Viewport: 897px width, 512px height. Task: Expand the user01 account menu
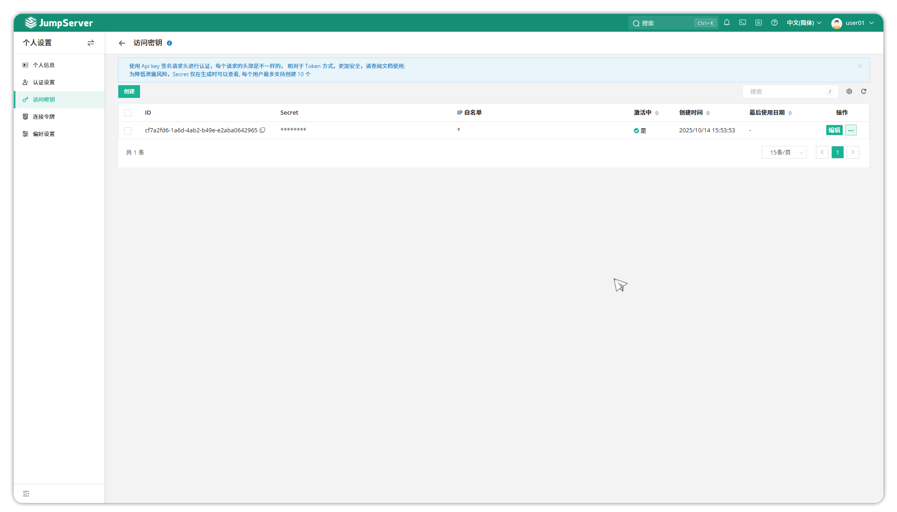coord(853,23)
